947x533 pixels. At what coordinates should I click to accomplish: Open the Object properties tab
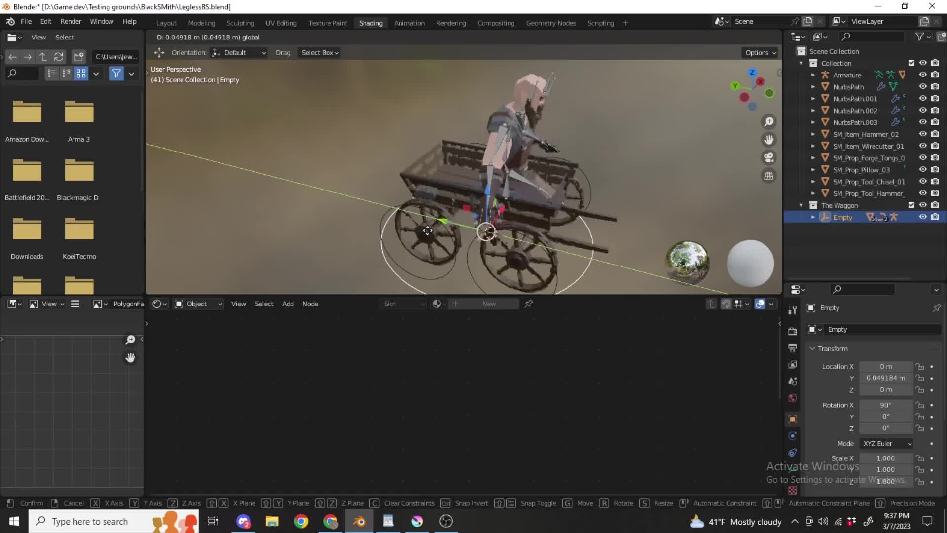coord(792,419)
